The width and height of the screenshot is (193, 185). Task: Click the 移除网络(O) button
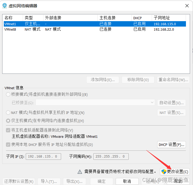coord(138,80)
